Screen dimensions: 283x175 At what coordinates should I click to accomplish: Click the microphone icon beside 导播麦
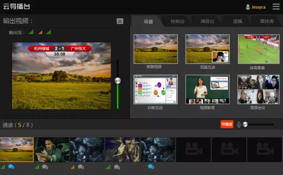click(239, 125)
